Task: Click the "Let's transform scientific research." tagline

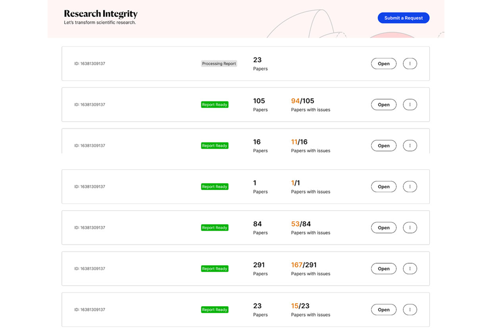Action: pos(100,22)
